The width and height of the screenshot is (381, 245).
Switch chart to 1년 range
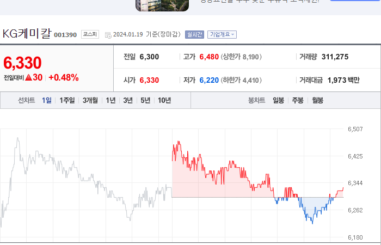coord(110,100)
